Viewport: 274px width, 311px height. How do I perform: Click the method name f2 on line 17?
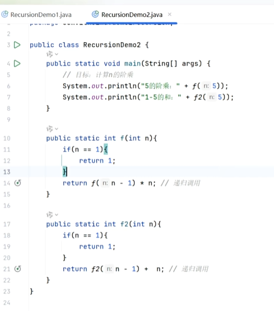coord(124,224)
